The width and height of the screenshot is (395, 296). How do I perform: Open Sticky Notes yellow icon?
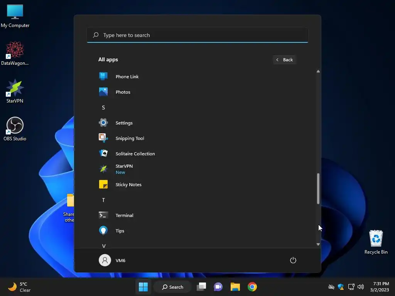[x=103, y=184]
